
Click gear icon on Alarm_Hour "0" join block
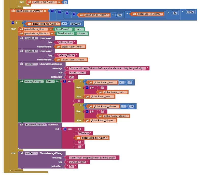tap(87, 88)
